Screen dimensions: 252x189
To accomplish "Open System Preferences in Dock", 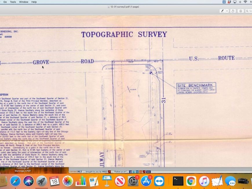I will [x=133, y=181].
